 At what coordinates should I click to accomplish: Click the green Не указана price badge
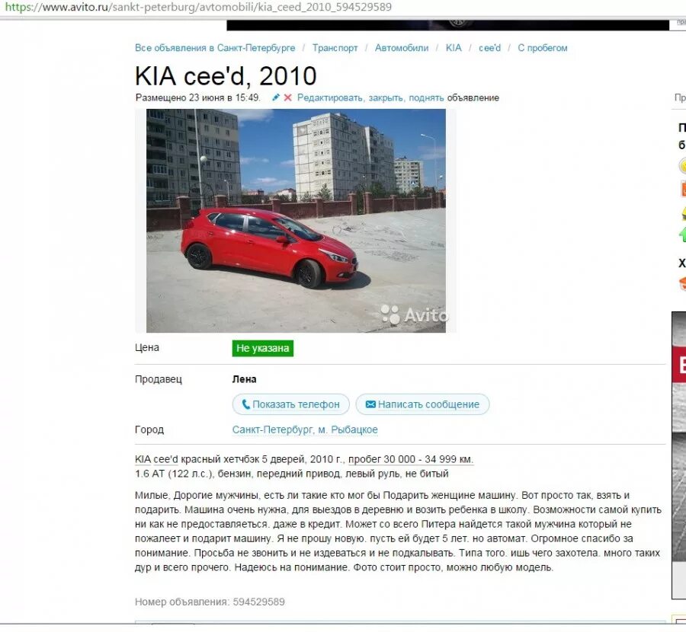click(x=262, y=348)
